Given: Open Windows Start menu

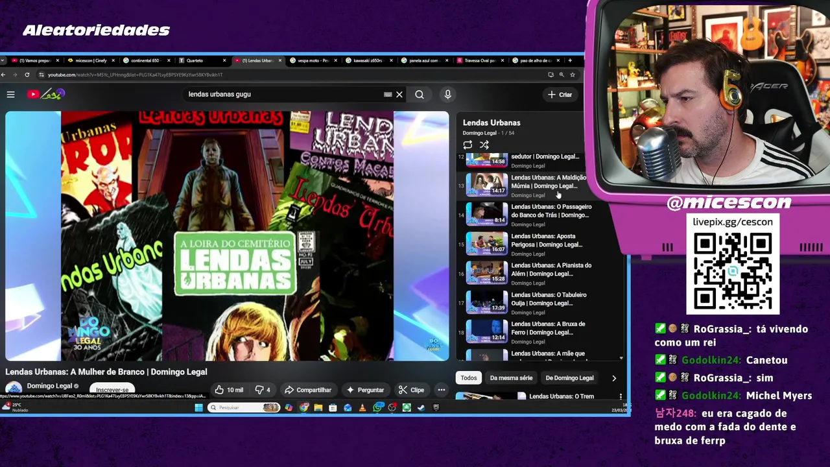Looking at the screenshot, I should tap(198, 407).
